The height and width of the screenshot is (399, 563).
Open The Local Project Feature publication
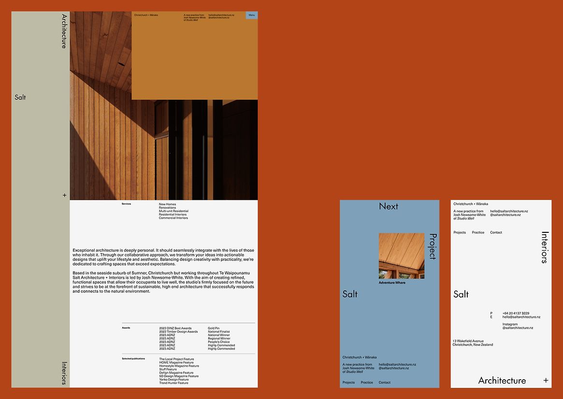176,359
